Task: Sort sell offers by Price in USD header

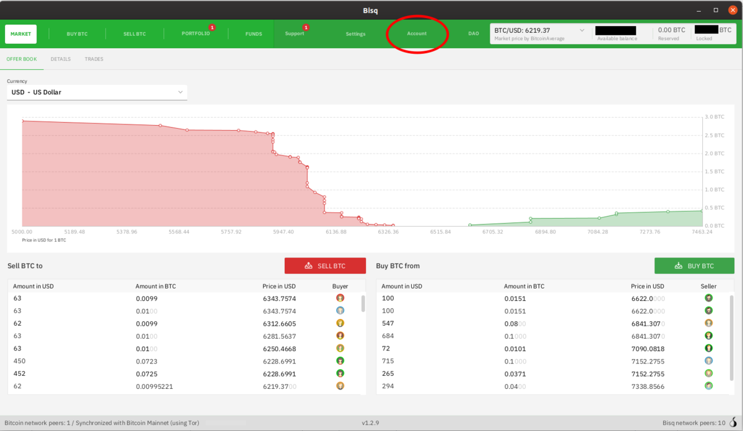Action: click(x=279, y=286)
